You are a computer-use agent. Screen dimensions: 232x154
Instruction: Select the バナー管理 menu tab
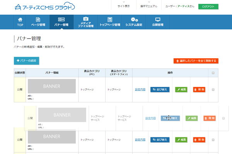pos(61,22)
